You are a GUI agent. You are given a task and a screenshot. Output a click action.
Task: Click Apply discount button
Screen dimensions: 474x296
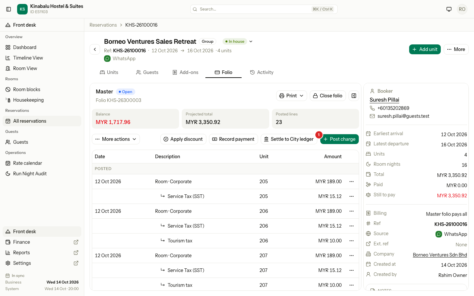coord(183,139)
